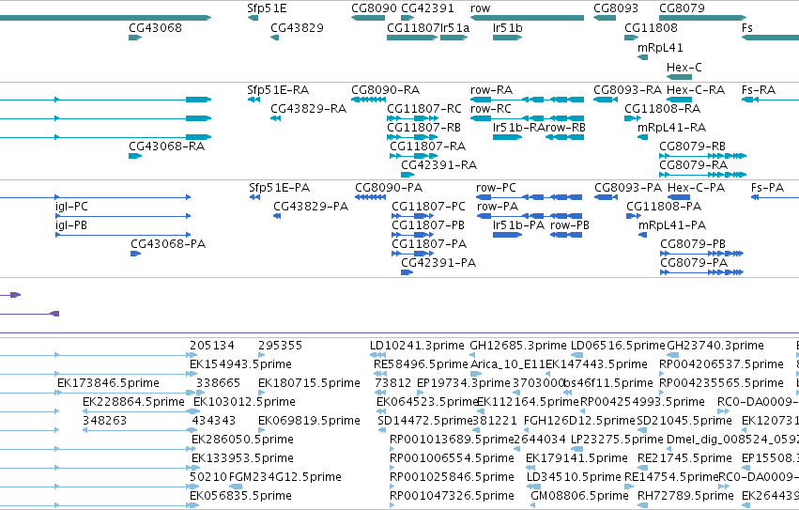799x510 pixels.
Task: Click the LD10241.3prime cDNA label
Action: [x=417, y=346]
